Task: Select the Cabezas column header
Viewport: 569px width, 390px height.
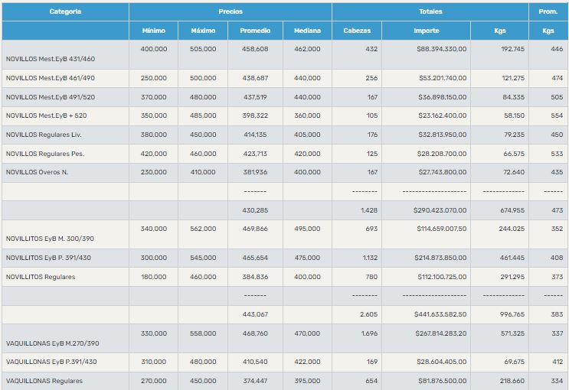Action: (x=357, y=31)
